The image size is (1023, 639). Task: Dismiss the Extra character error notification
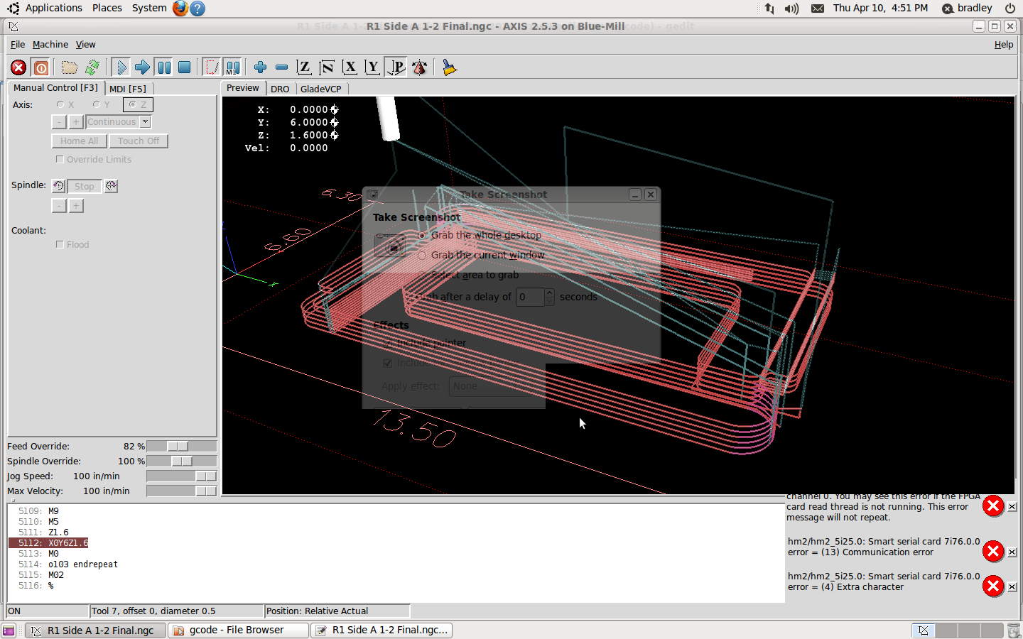point(1012,587)
